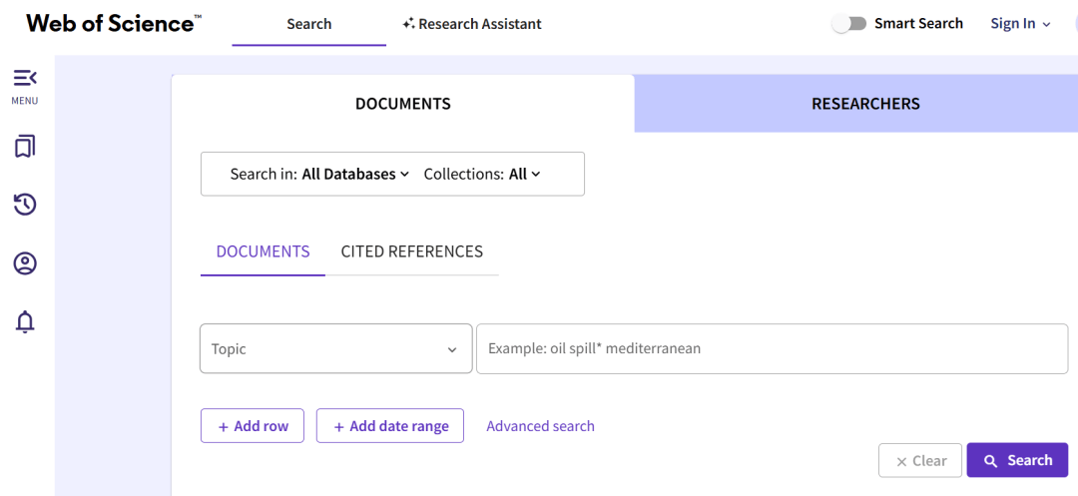Click the Add date range button
This screenshot has width=1078, height=496.
[x=390, y=426]
